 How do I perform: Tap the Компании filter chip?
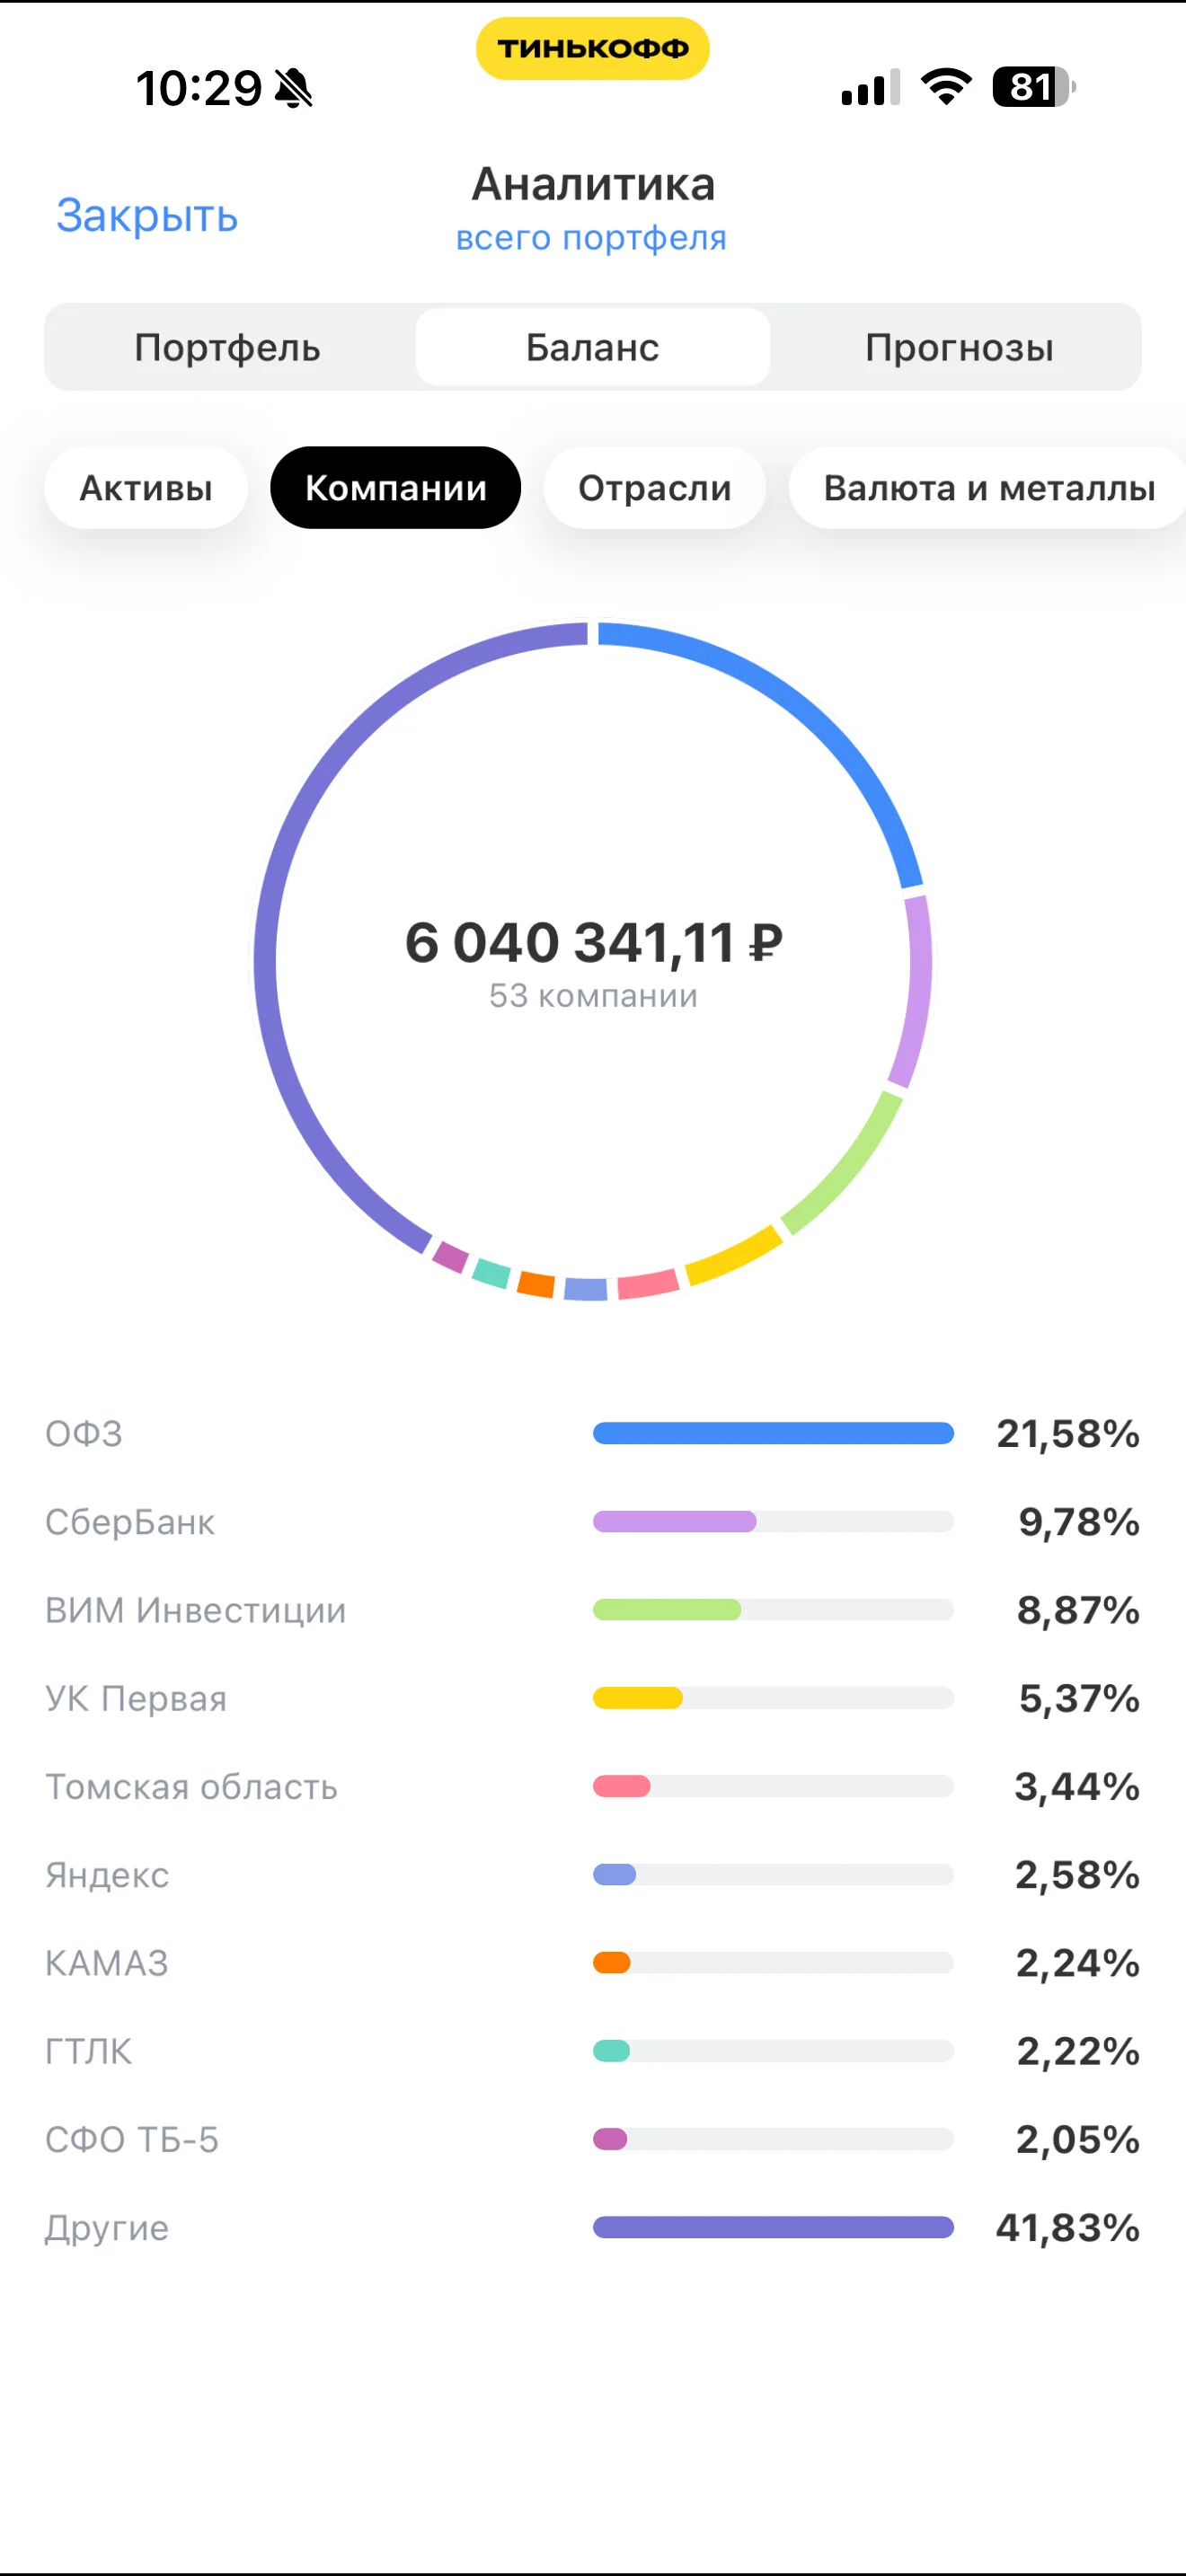coord(396,488)
